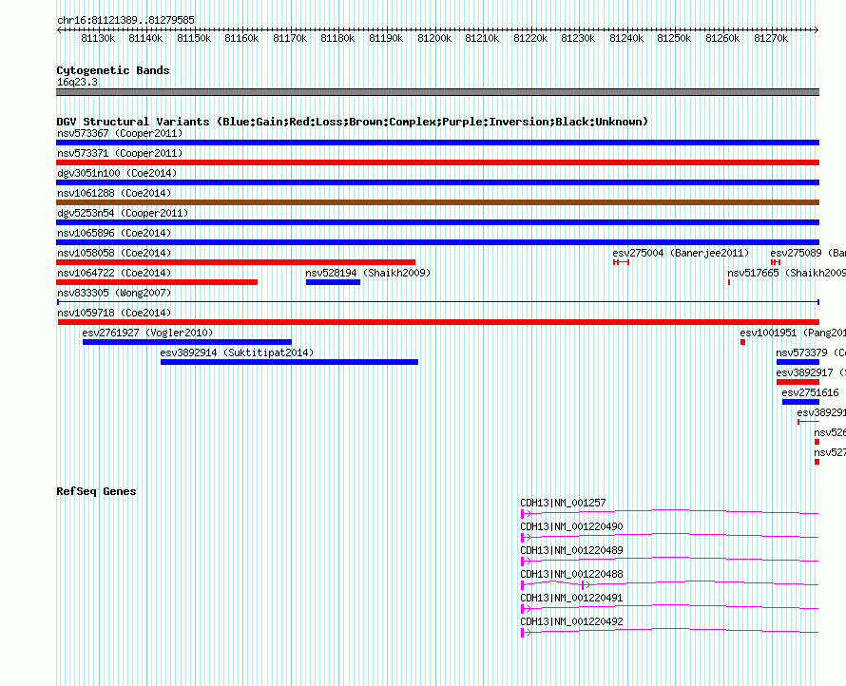Click the 81130k ruler tick label

click(98, 38)
